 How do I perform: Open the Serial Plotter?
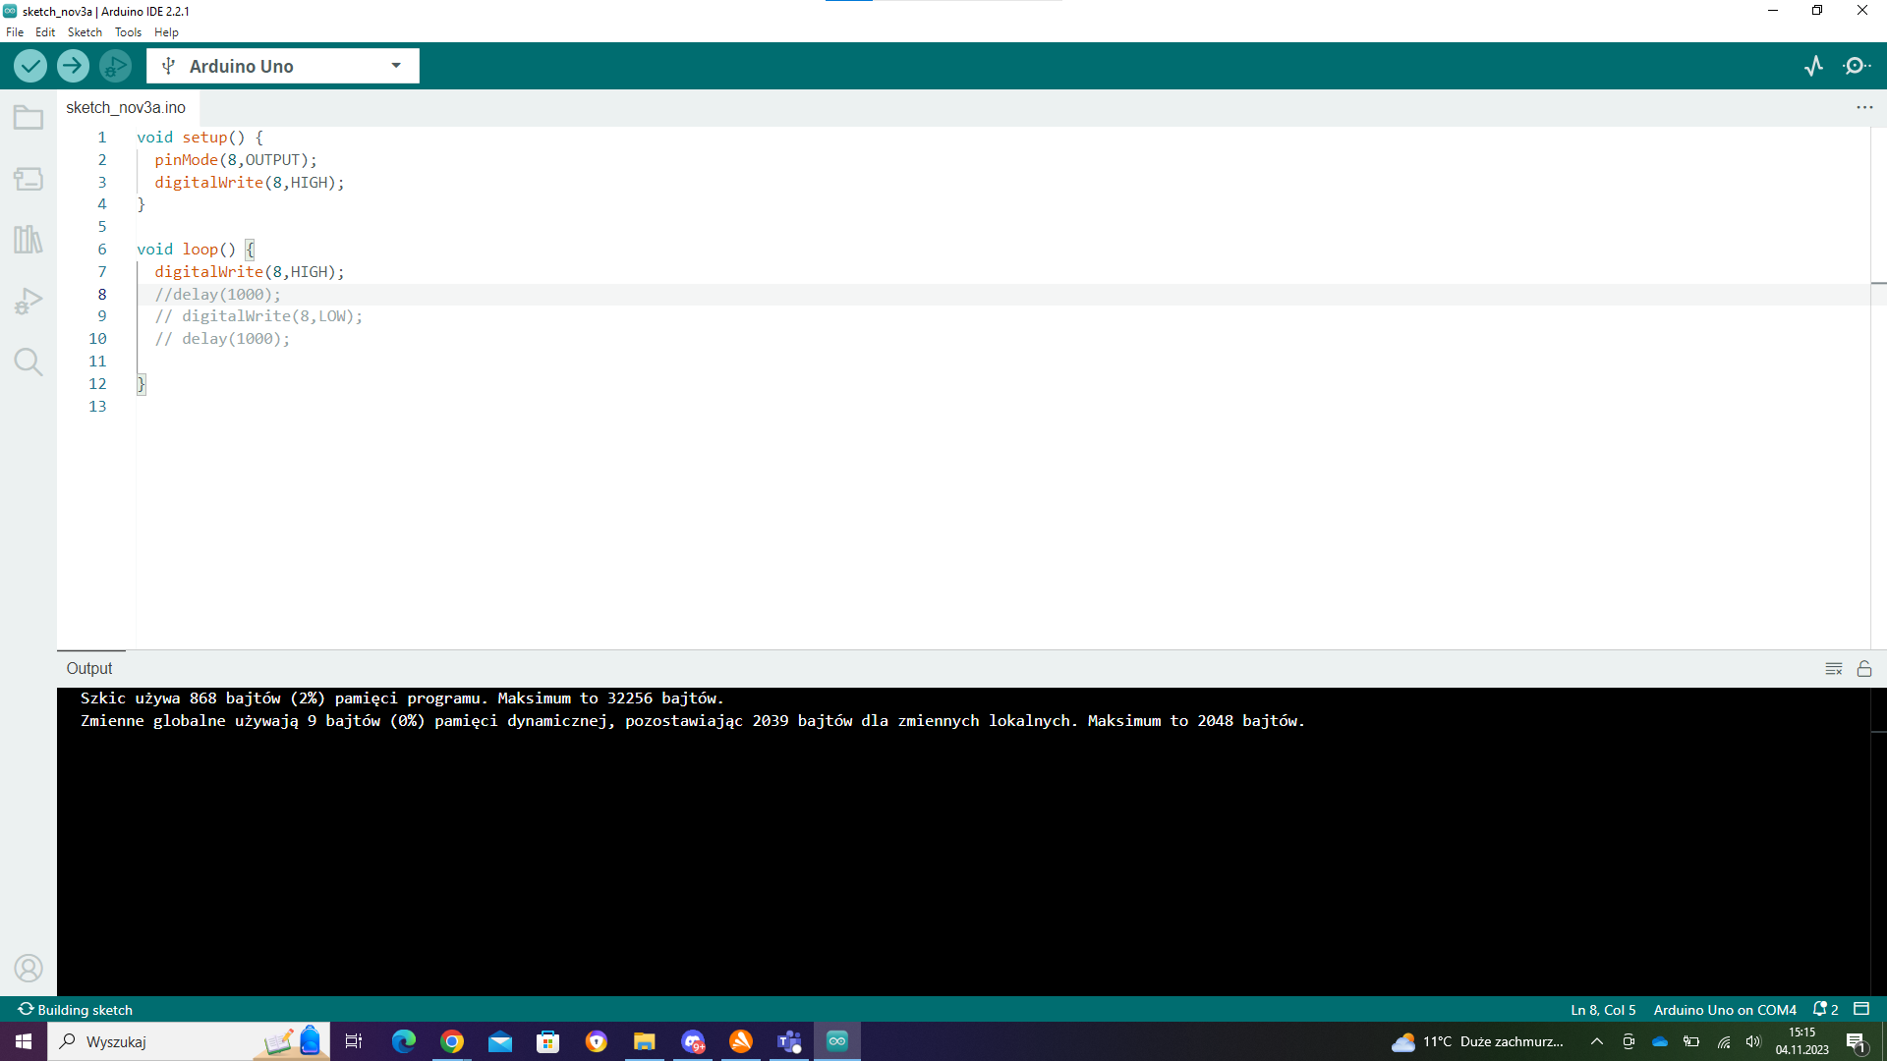[x=1814, y=66]
